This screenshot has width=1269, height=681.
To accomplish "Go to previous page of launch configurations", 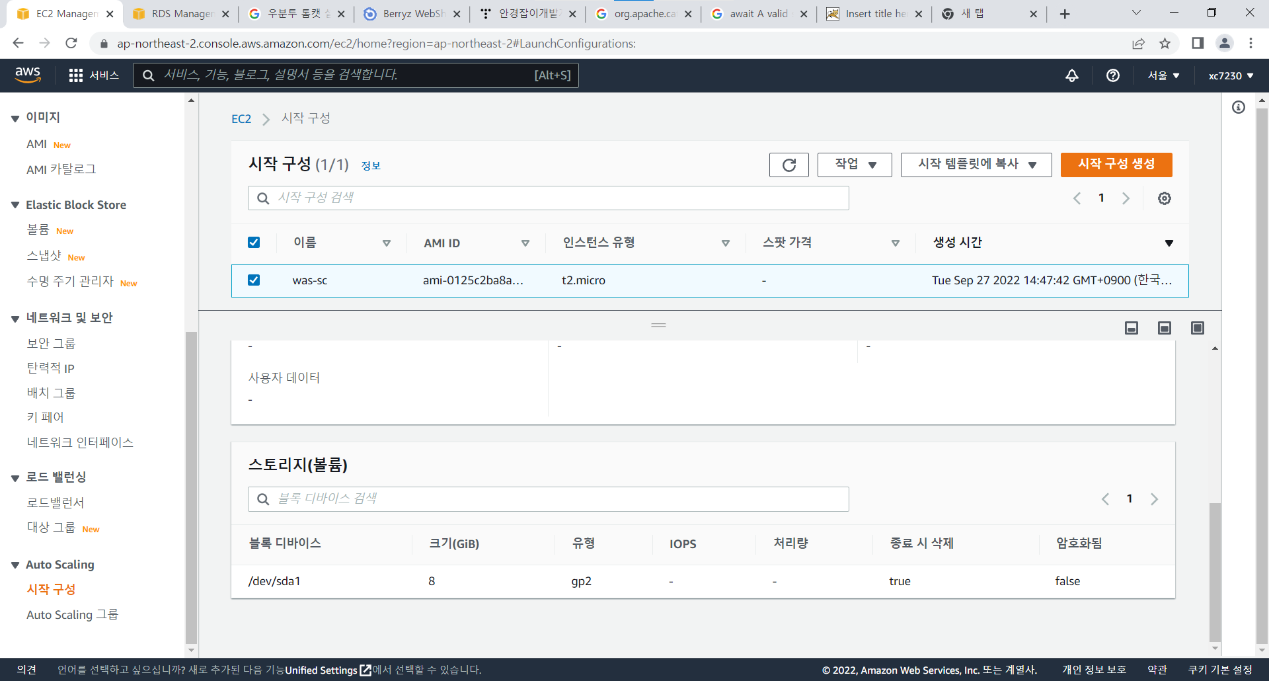I will pos(1077,198).
